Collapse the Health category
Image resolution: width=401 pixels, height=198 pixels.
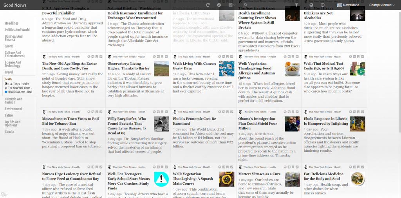tap(8, 79)
